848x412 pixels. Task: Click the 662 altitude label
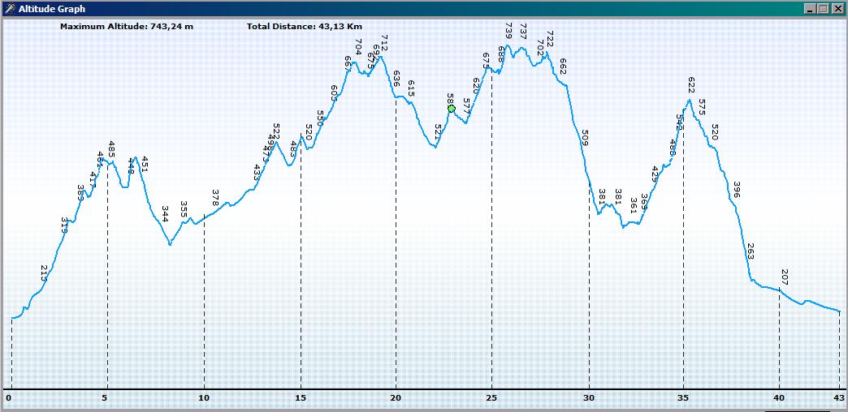tap(562, 66)
